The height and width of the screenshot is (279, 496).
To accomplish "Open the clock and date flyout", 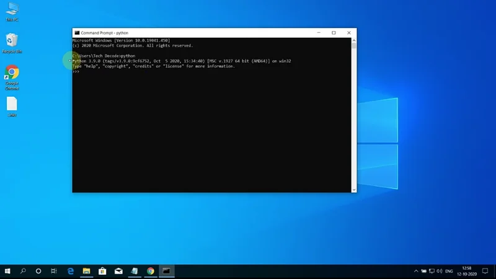I will pos(467,271).
